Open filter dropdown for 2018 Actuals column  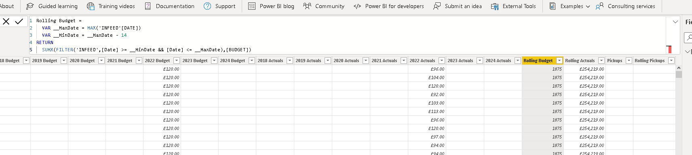(x=290, y=61)
